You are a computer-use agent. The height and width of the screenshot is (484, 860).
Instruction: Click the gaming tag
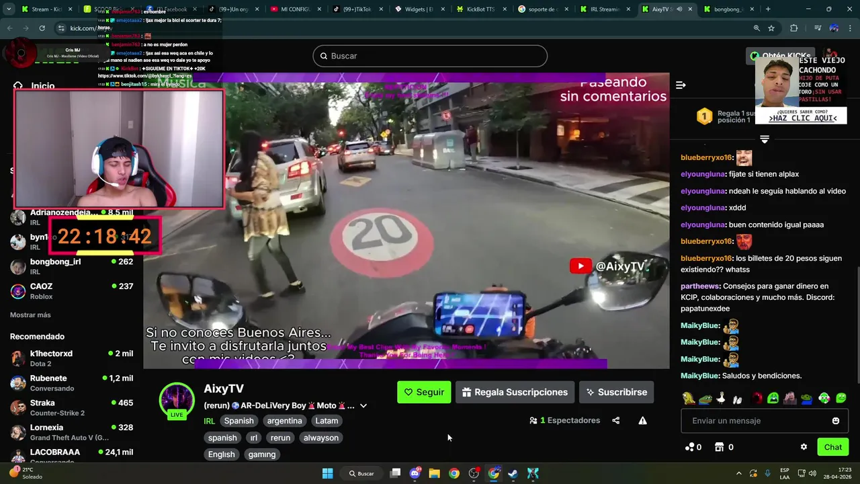point(262,454)
